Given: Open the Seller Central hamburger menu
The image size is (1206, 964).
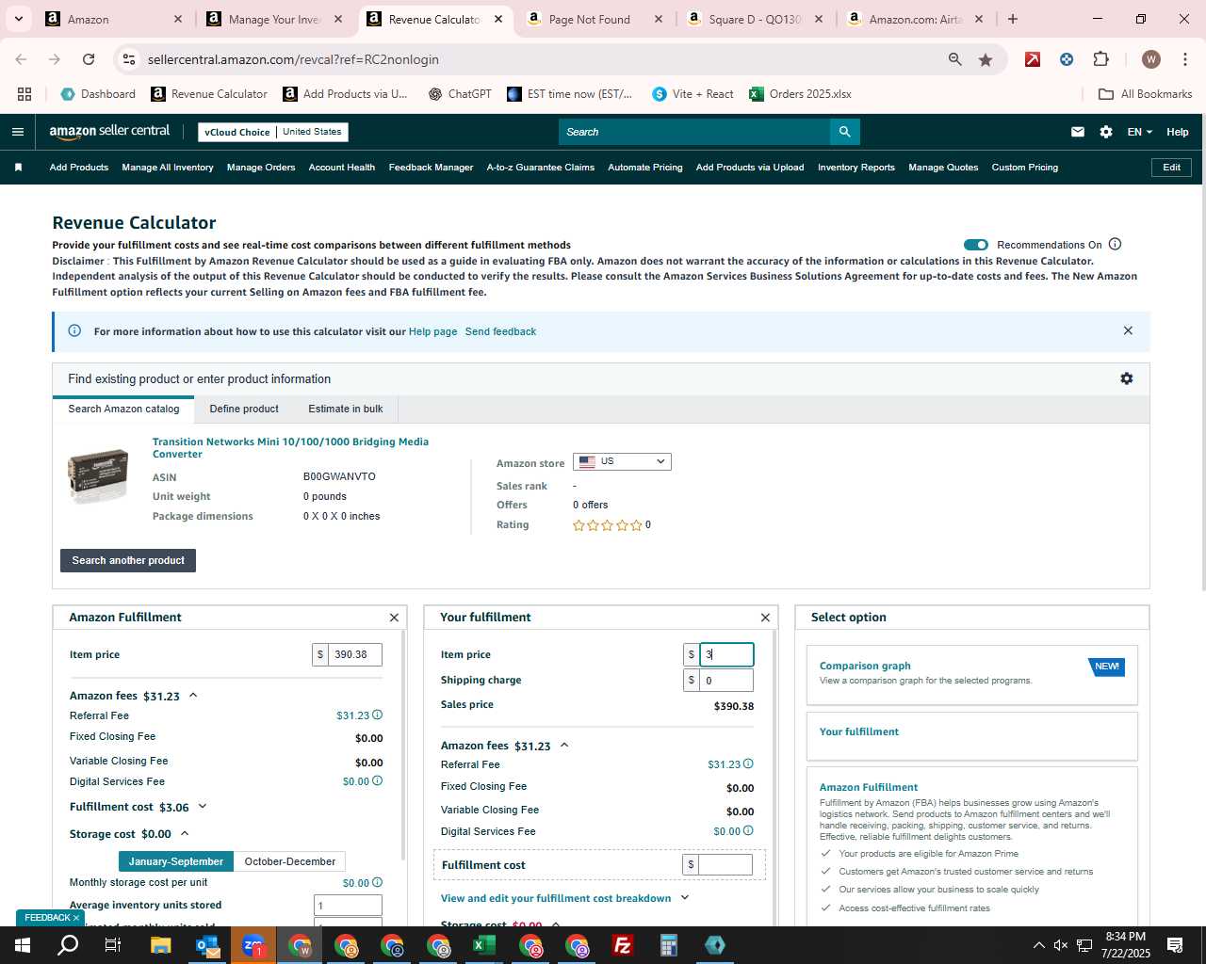Looking at the screenshot, I should coord(17,132).
